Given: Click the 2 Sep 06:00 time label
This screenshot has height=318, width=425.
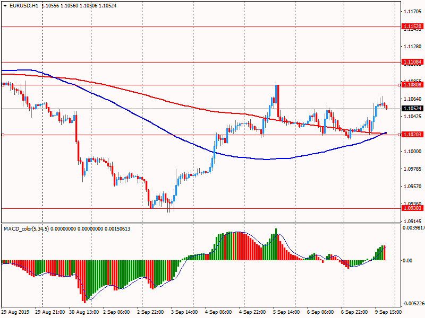Looking at the screenshot, I should point(116,312).
